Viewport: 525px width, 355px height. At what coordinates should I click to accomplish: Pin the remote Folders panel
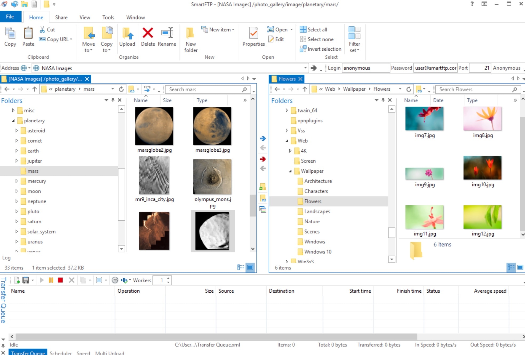[x=113, y=100]
